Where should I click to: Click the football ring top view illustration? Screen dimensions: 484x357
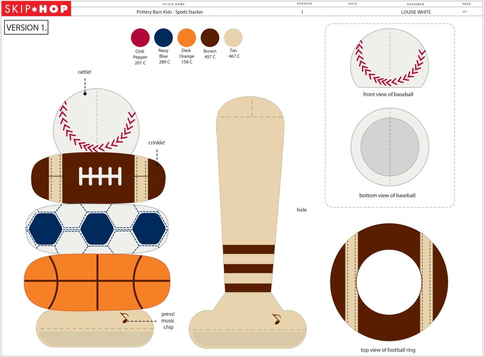pos(389,282)
